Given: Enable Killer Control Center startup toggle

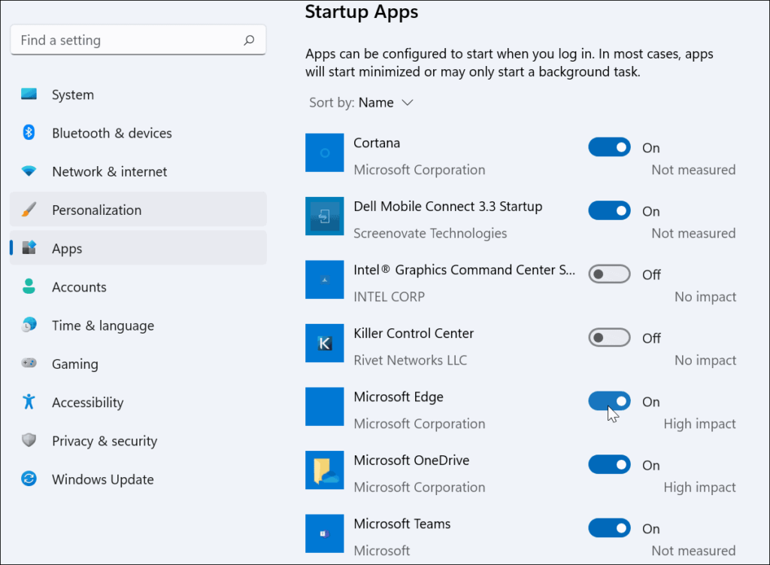Looking at the screenshot, I should (609, 338).
